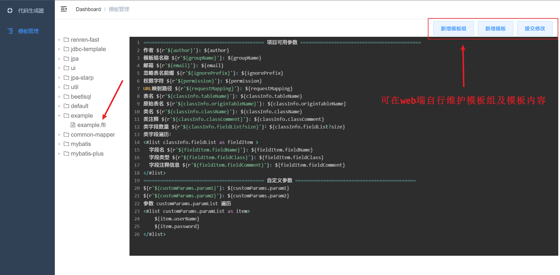Click the 模板管理 breadcrumb text
560x275 pixels.
click(119, 9)
